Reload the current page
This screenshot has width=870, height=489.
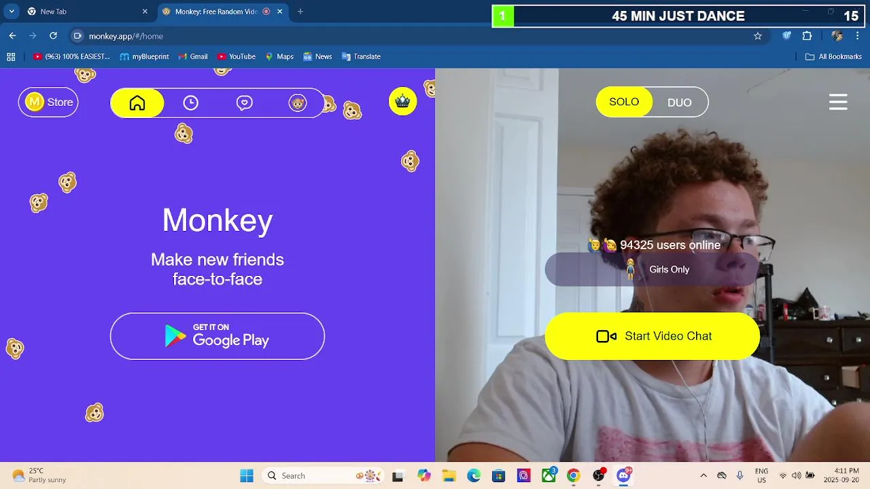(x=53, y=36)
